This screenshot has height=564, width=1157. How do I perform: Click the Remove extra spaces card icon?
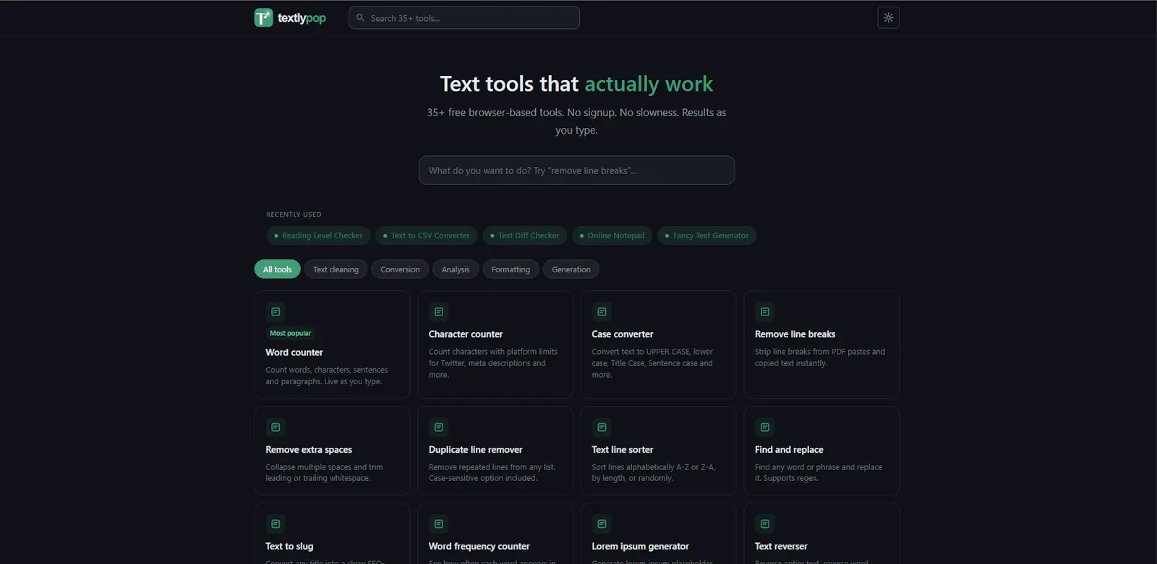click(276, 428)
